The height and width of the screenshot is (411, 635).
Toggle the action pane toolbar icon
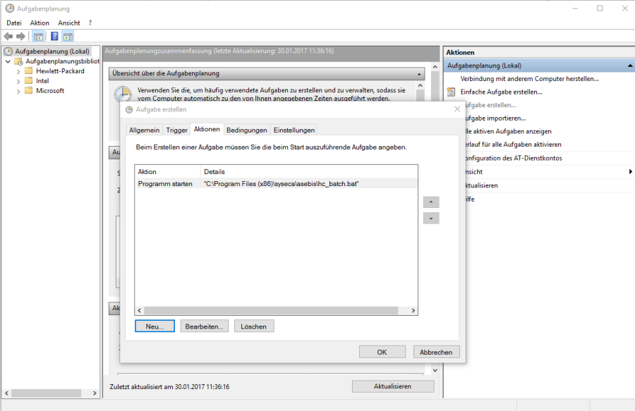68,37
